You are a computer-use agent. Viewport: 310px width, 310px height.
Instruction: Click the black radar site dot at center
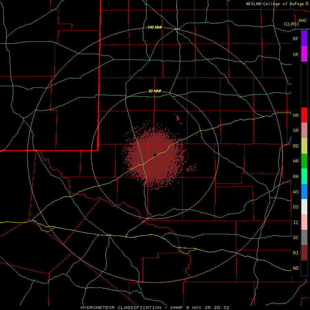click(x=155, y=155)
